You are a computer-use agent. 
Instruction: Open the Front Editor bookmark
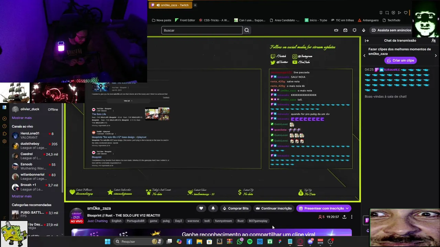tap(185, 20)
